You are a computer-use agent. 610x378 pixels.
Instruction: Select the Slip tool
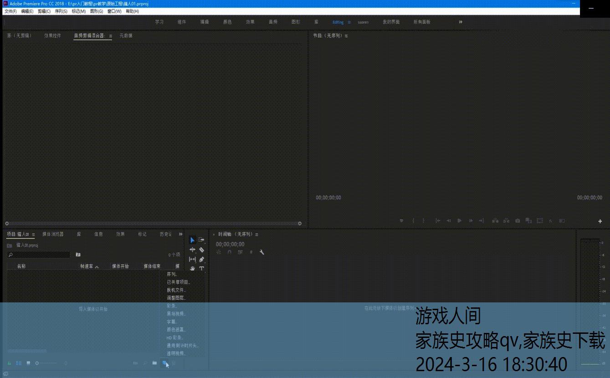tap(192, 259)
